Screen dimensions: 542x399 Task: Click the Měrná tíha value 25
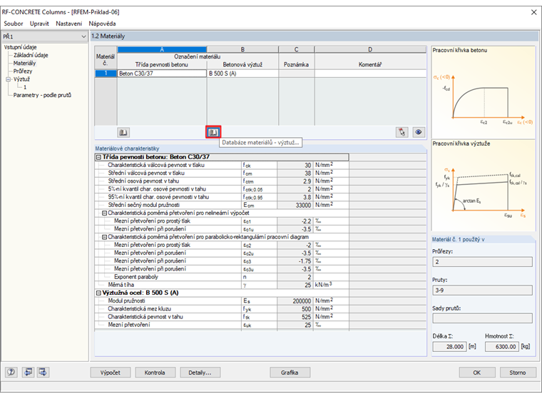tap(295, 285)
